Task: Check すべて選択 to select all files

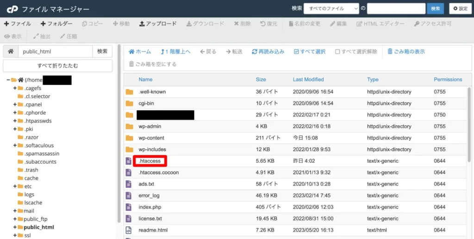Action: coord(310,52)
